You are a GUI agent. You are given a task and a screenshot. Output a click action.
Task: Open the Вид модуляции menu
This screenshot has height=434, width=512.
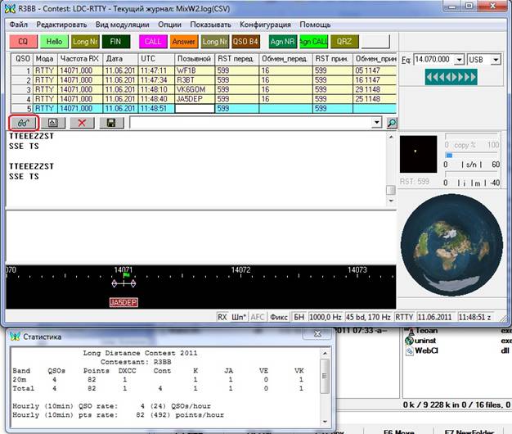click(121, 25)
